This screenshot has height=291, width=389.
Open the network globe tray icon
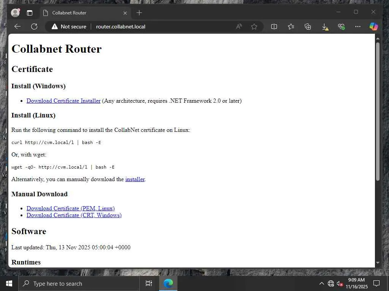click(x=331, y=283)
